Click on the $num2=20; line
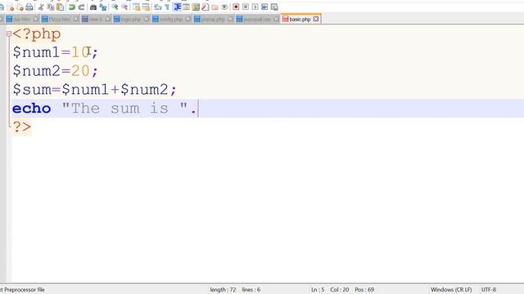 pos(56,71)
